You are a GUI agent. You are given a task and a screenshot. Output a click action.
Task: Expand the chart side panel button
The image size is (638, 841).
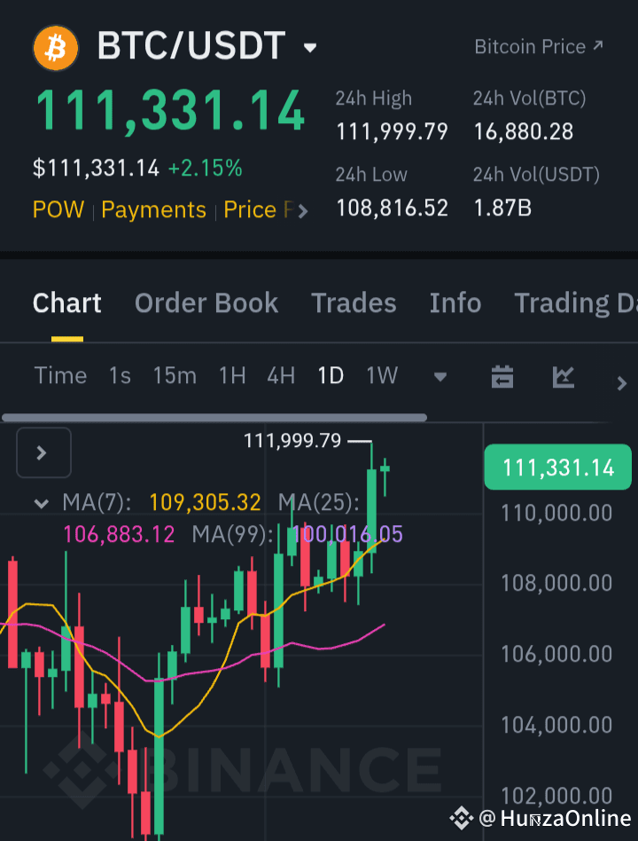point(44,452)
